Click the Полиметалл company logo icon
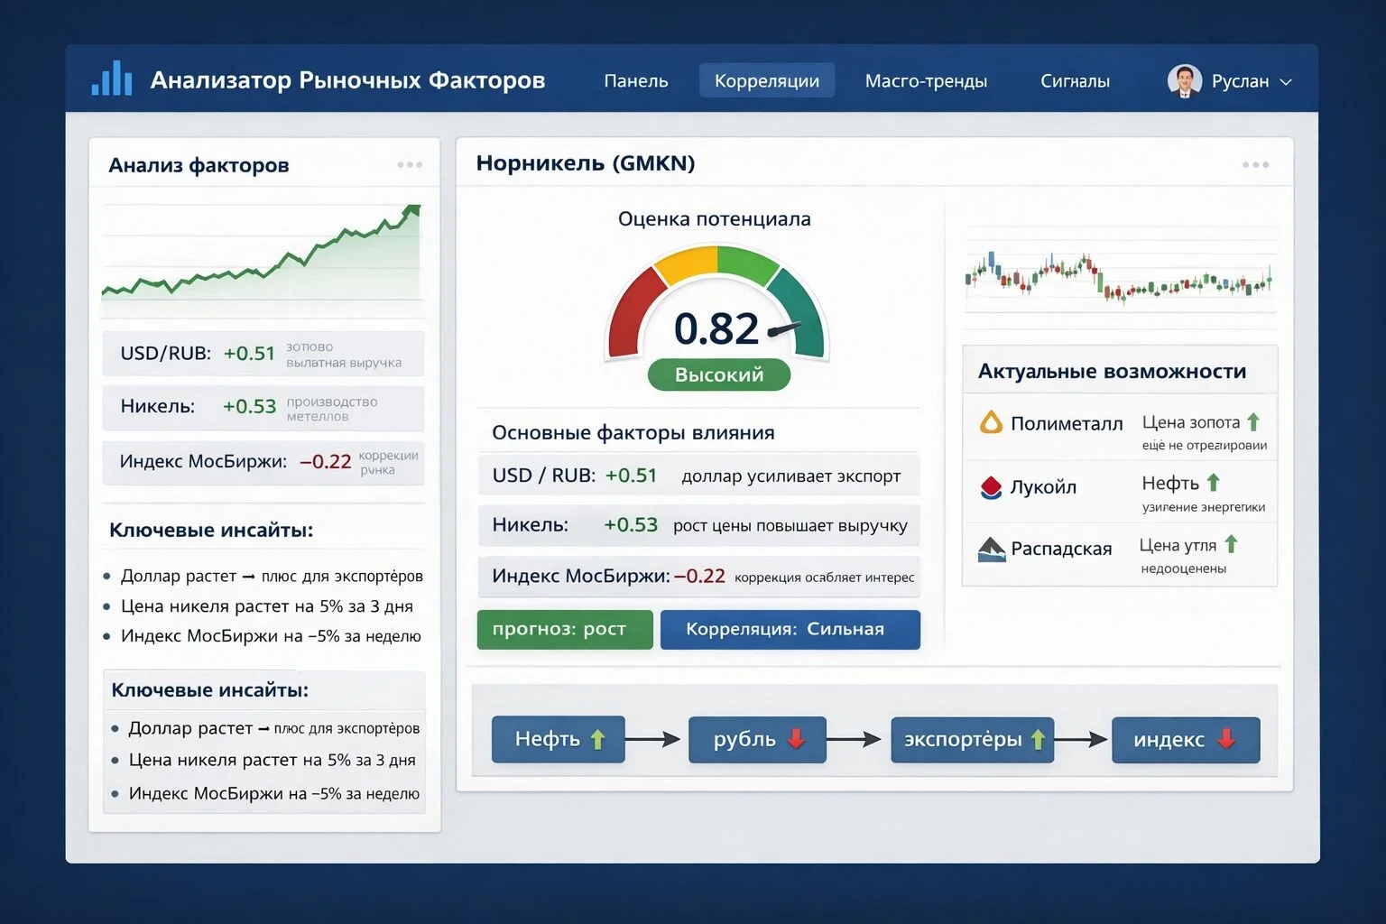 pyautogui.click(x=992, y=422)
